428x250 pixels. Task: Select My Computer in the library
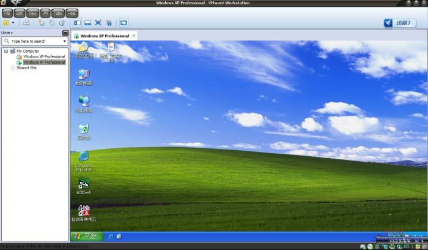coord(28,51)
